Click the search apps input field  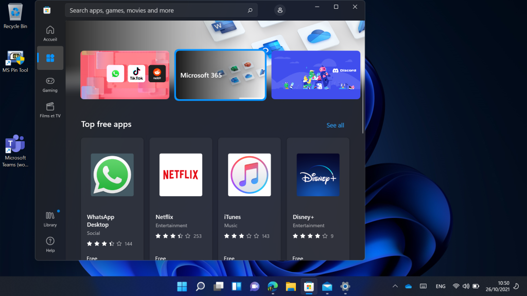(154, 10)
